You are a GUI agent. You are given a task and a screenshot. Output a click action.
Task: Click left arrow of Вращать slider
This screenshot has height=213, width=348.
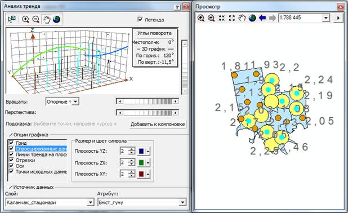119,101
